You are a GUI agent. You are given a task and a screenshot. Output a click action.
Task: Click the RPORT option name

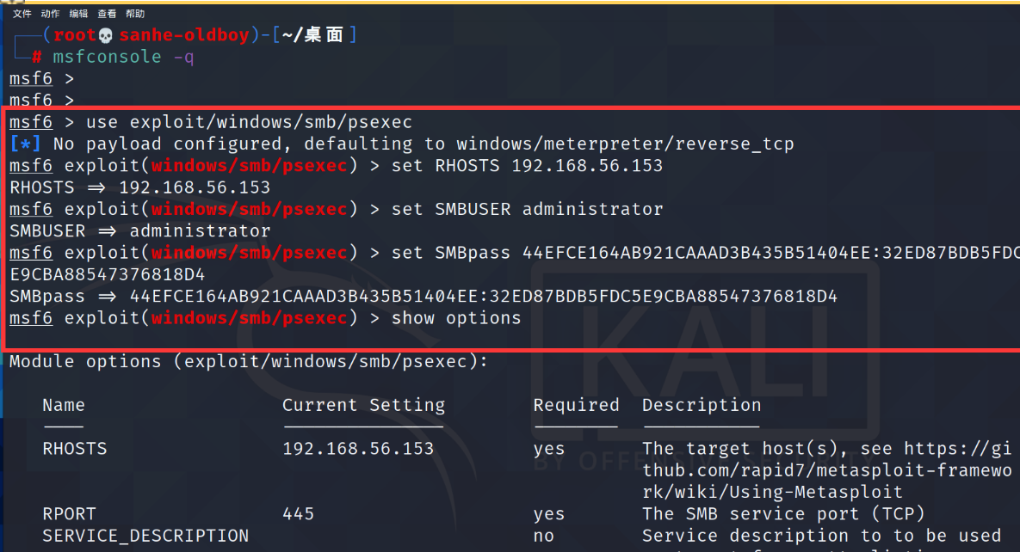[x=70, y=514]
